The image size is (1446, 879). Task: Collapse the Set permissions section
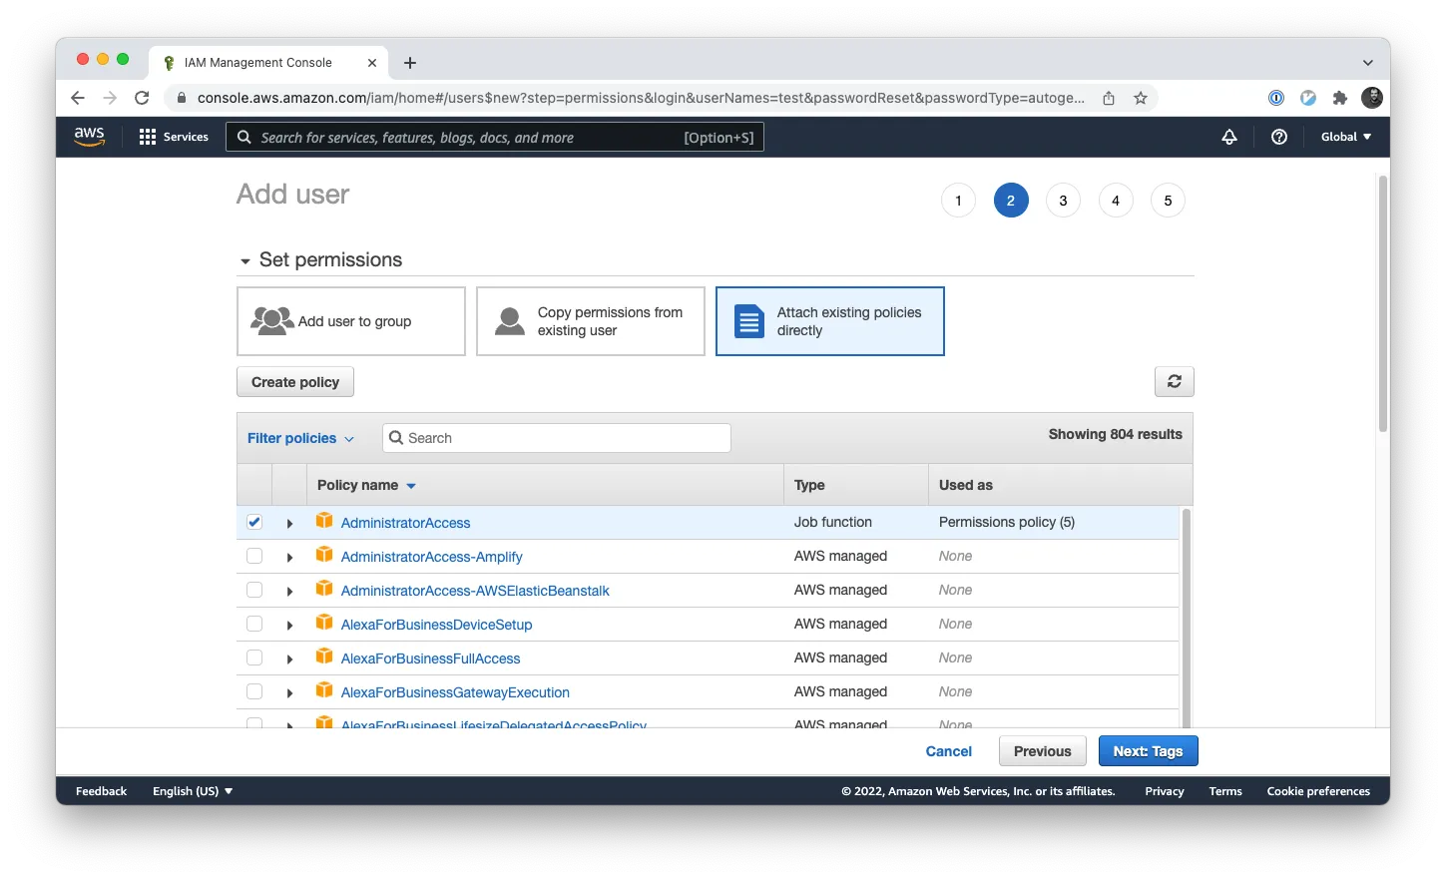244,261
